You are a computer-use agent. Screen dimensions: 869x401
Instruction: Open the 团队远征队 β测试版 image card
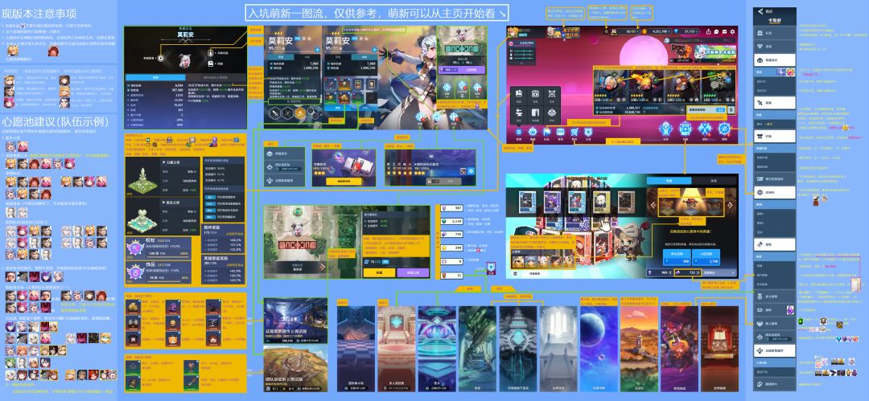point(295,370)
